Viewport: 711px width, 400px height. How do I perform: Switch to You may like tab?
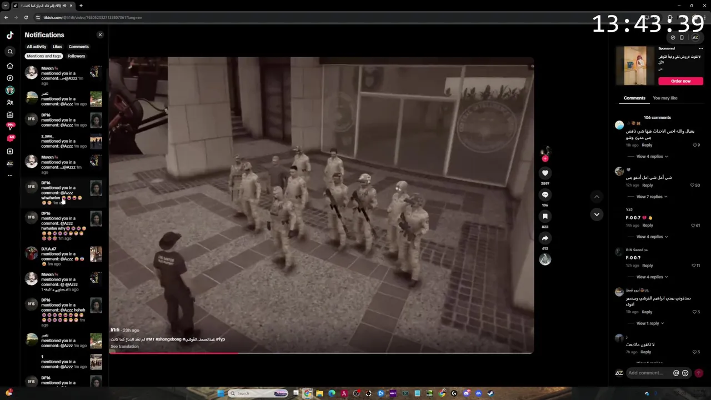pyautogui.click(x=665, y=98)
